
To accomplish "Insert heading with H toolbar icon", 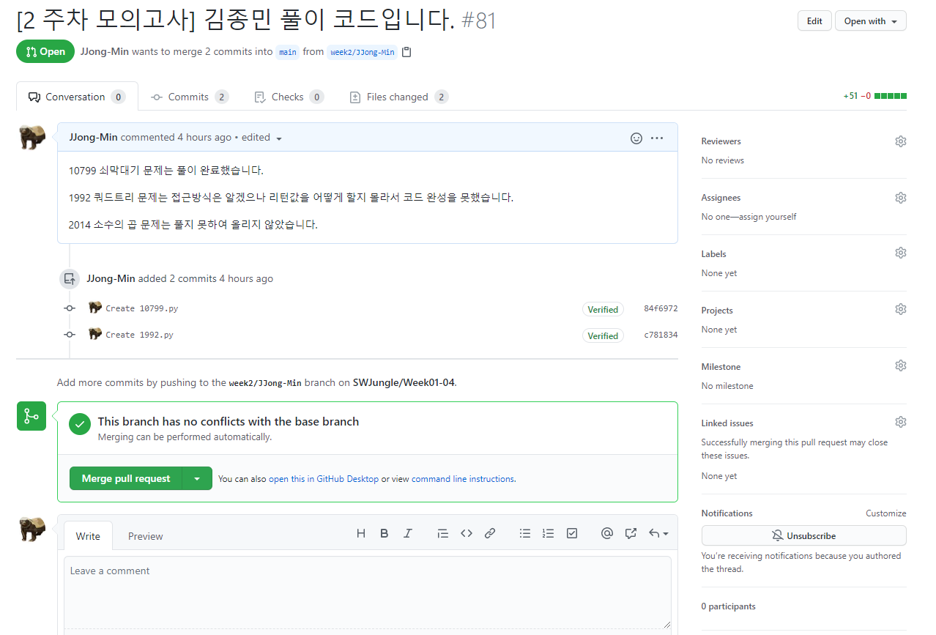I will click(361, 533).
